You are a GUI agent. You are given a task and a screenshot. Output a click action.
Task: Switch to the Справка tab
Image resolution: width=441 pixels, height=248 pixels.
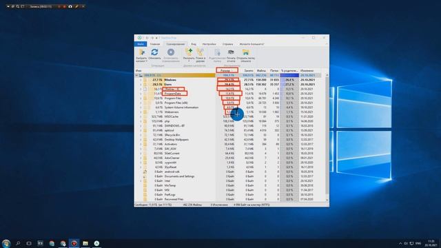click(x=227, y=44)
